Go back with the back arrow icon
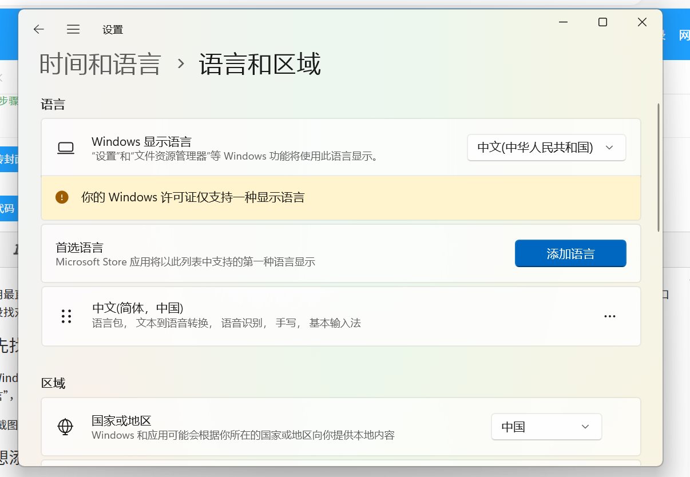The height and width of the screenshot is (477, 690). pyautogui.click(x=39, y=29)
